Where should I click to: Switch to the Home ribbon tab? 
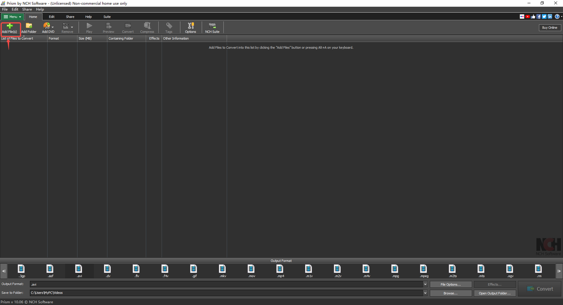[x=33, y=17]
